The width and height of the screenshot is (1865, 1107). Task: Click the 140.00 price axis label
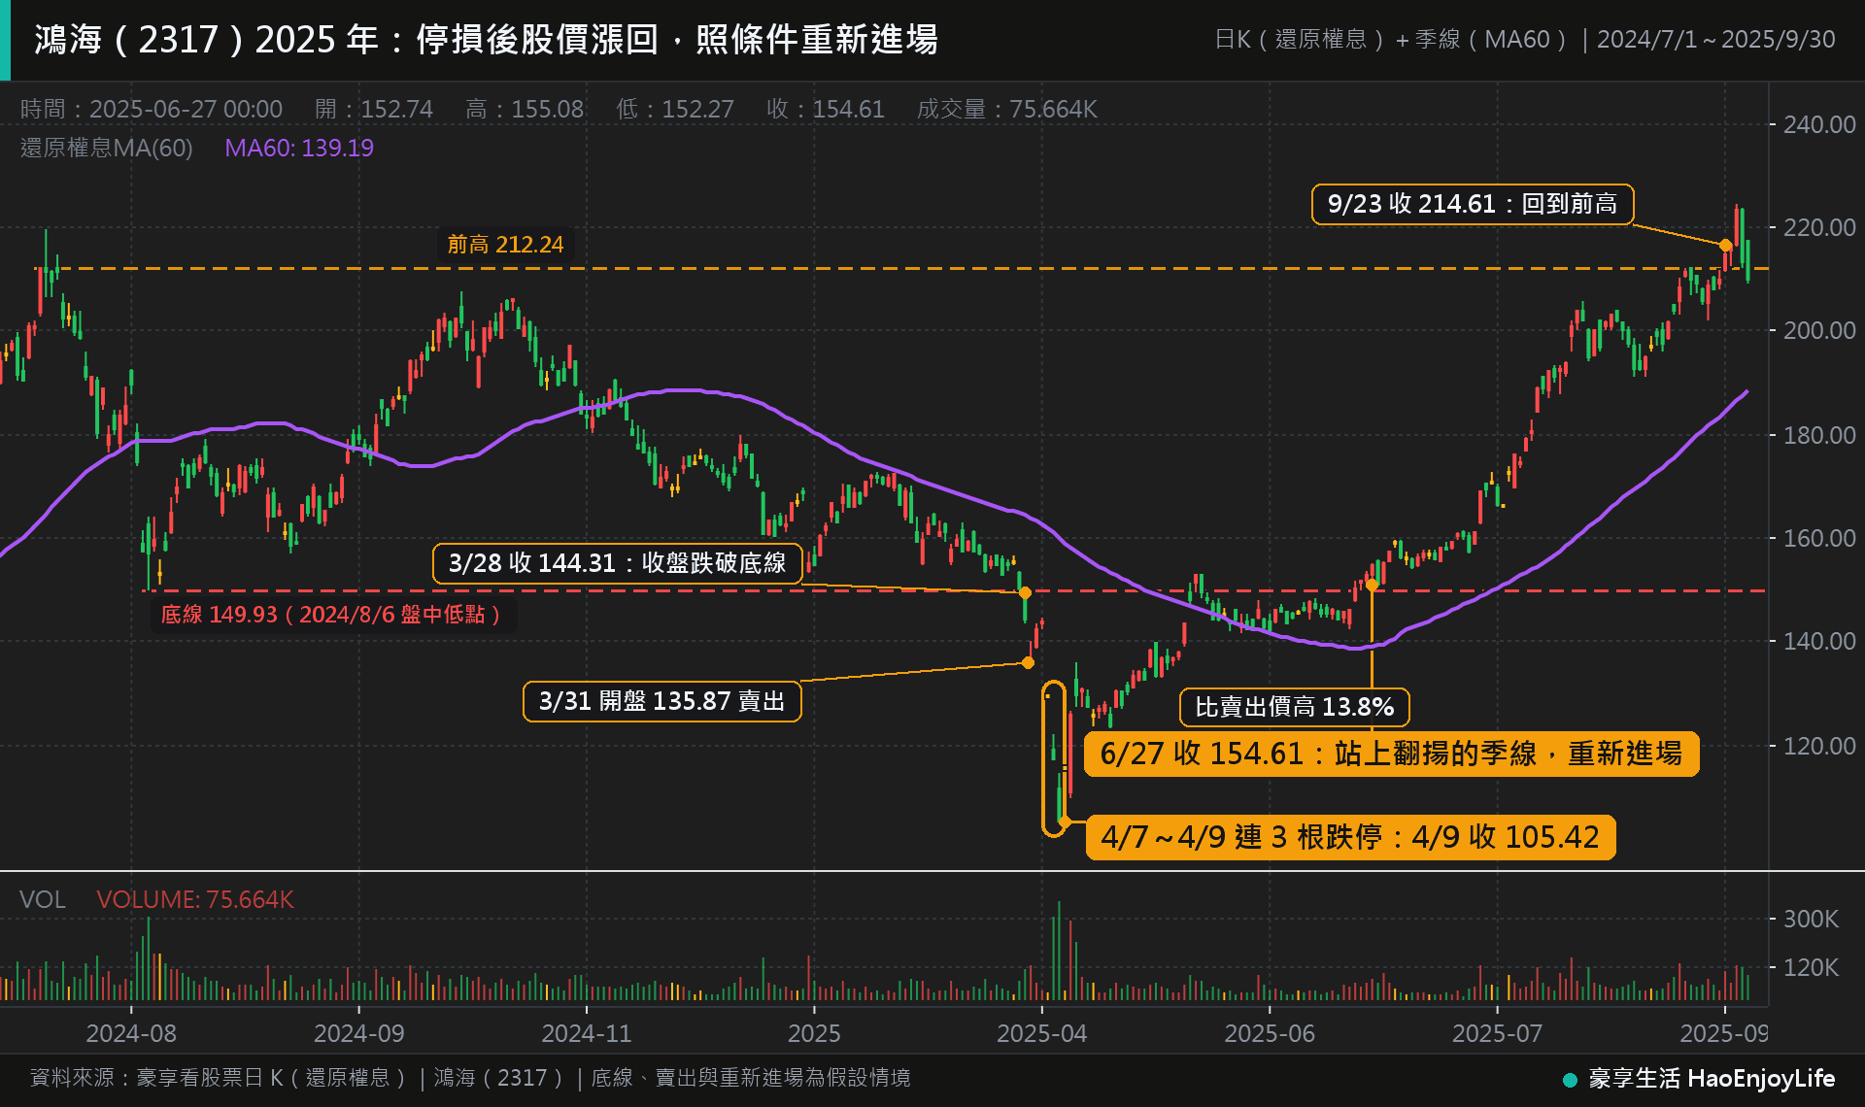point(1819,641)
